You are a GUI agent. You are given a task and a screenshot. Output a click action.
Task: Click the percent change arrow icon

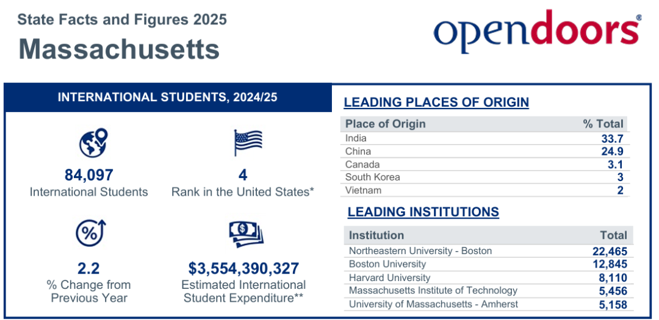(x=91, y=232)
